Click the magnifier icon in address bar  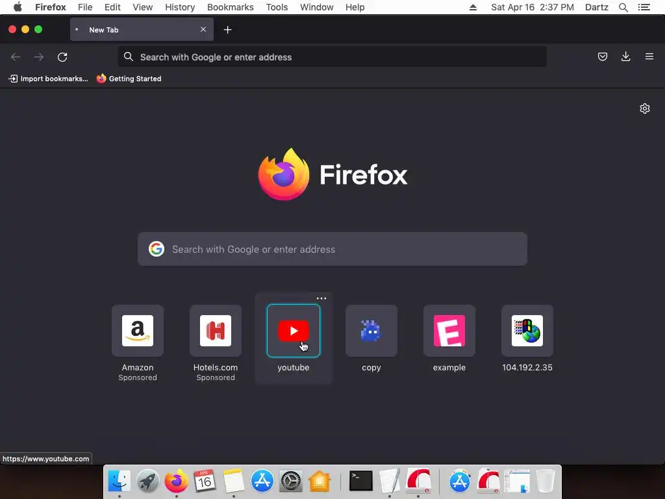129,57
